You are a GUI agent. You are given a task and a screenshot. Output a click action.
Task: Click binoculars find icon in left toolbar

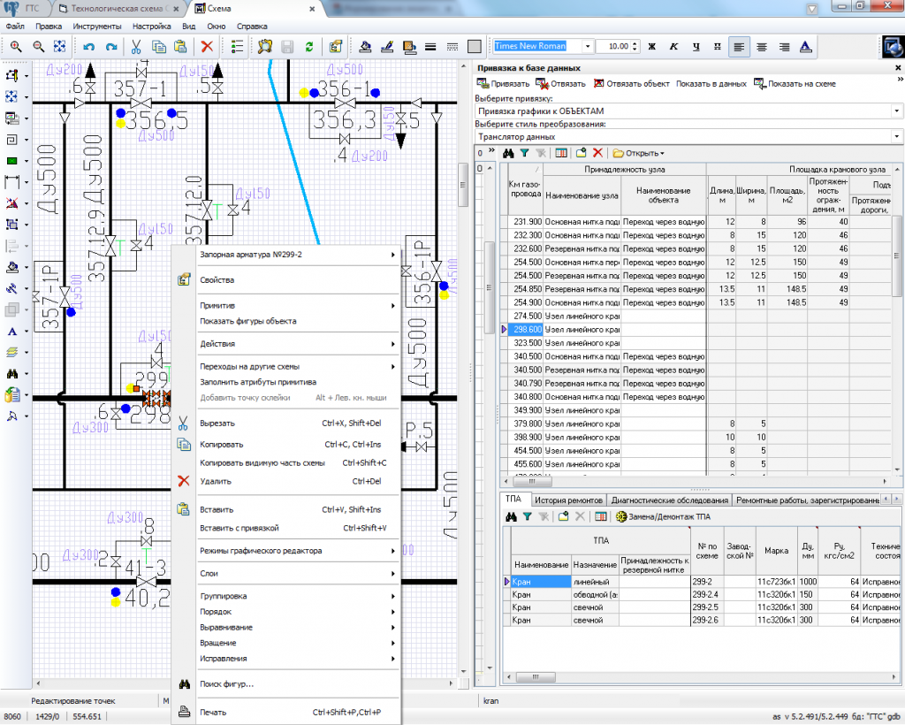11,373
